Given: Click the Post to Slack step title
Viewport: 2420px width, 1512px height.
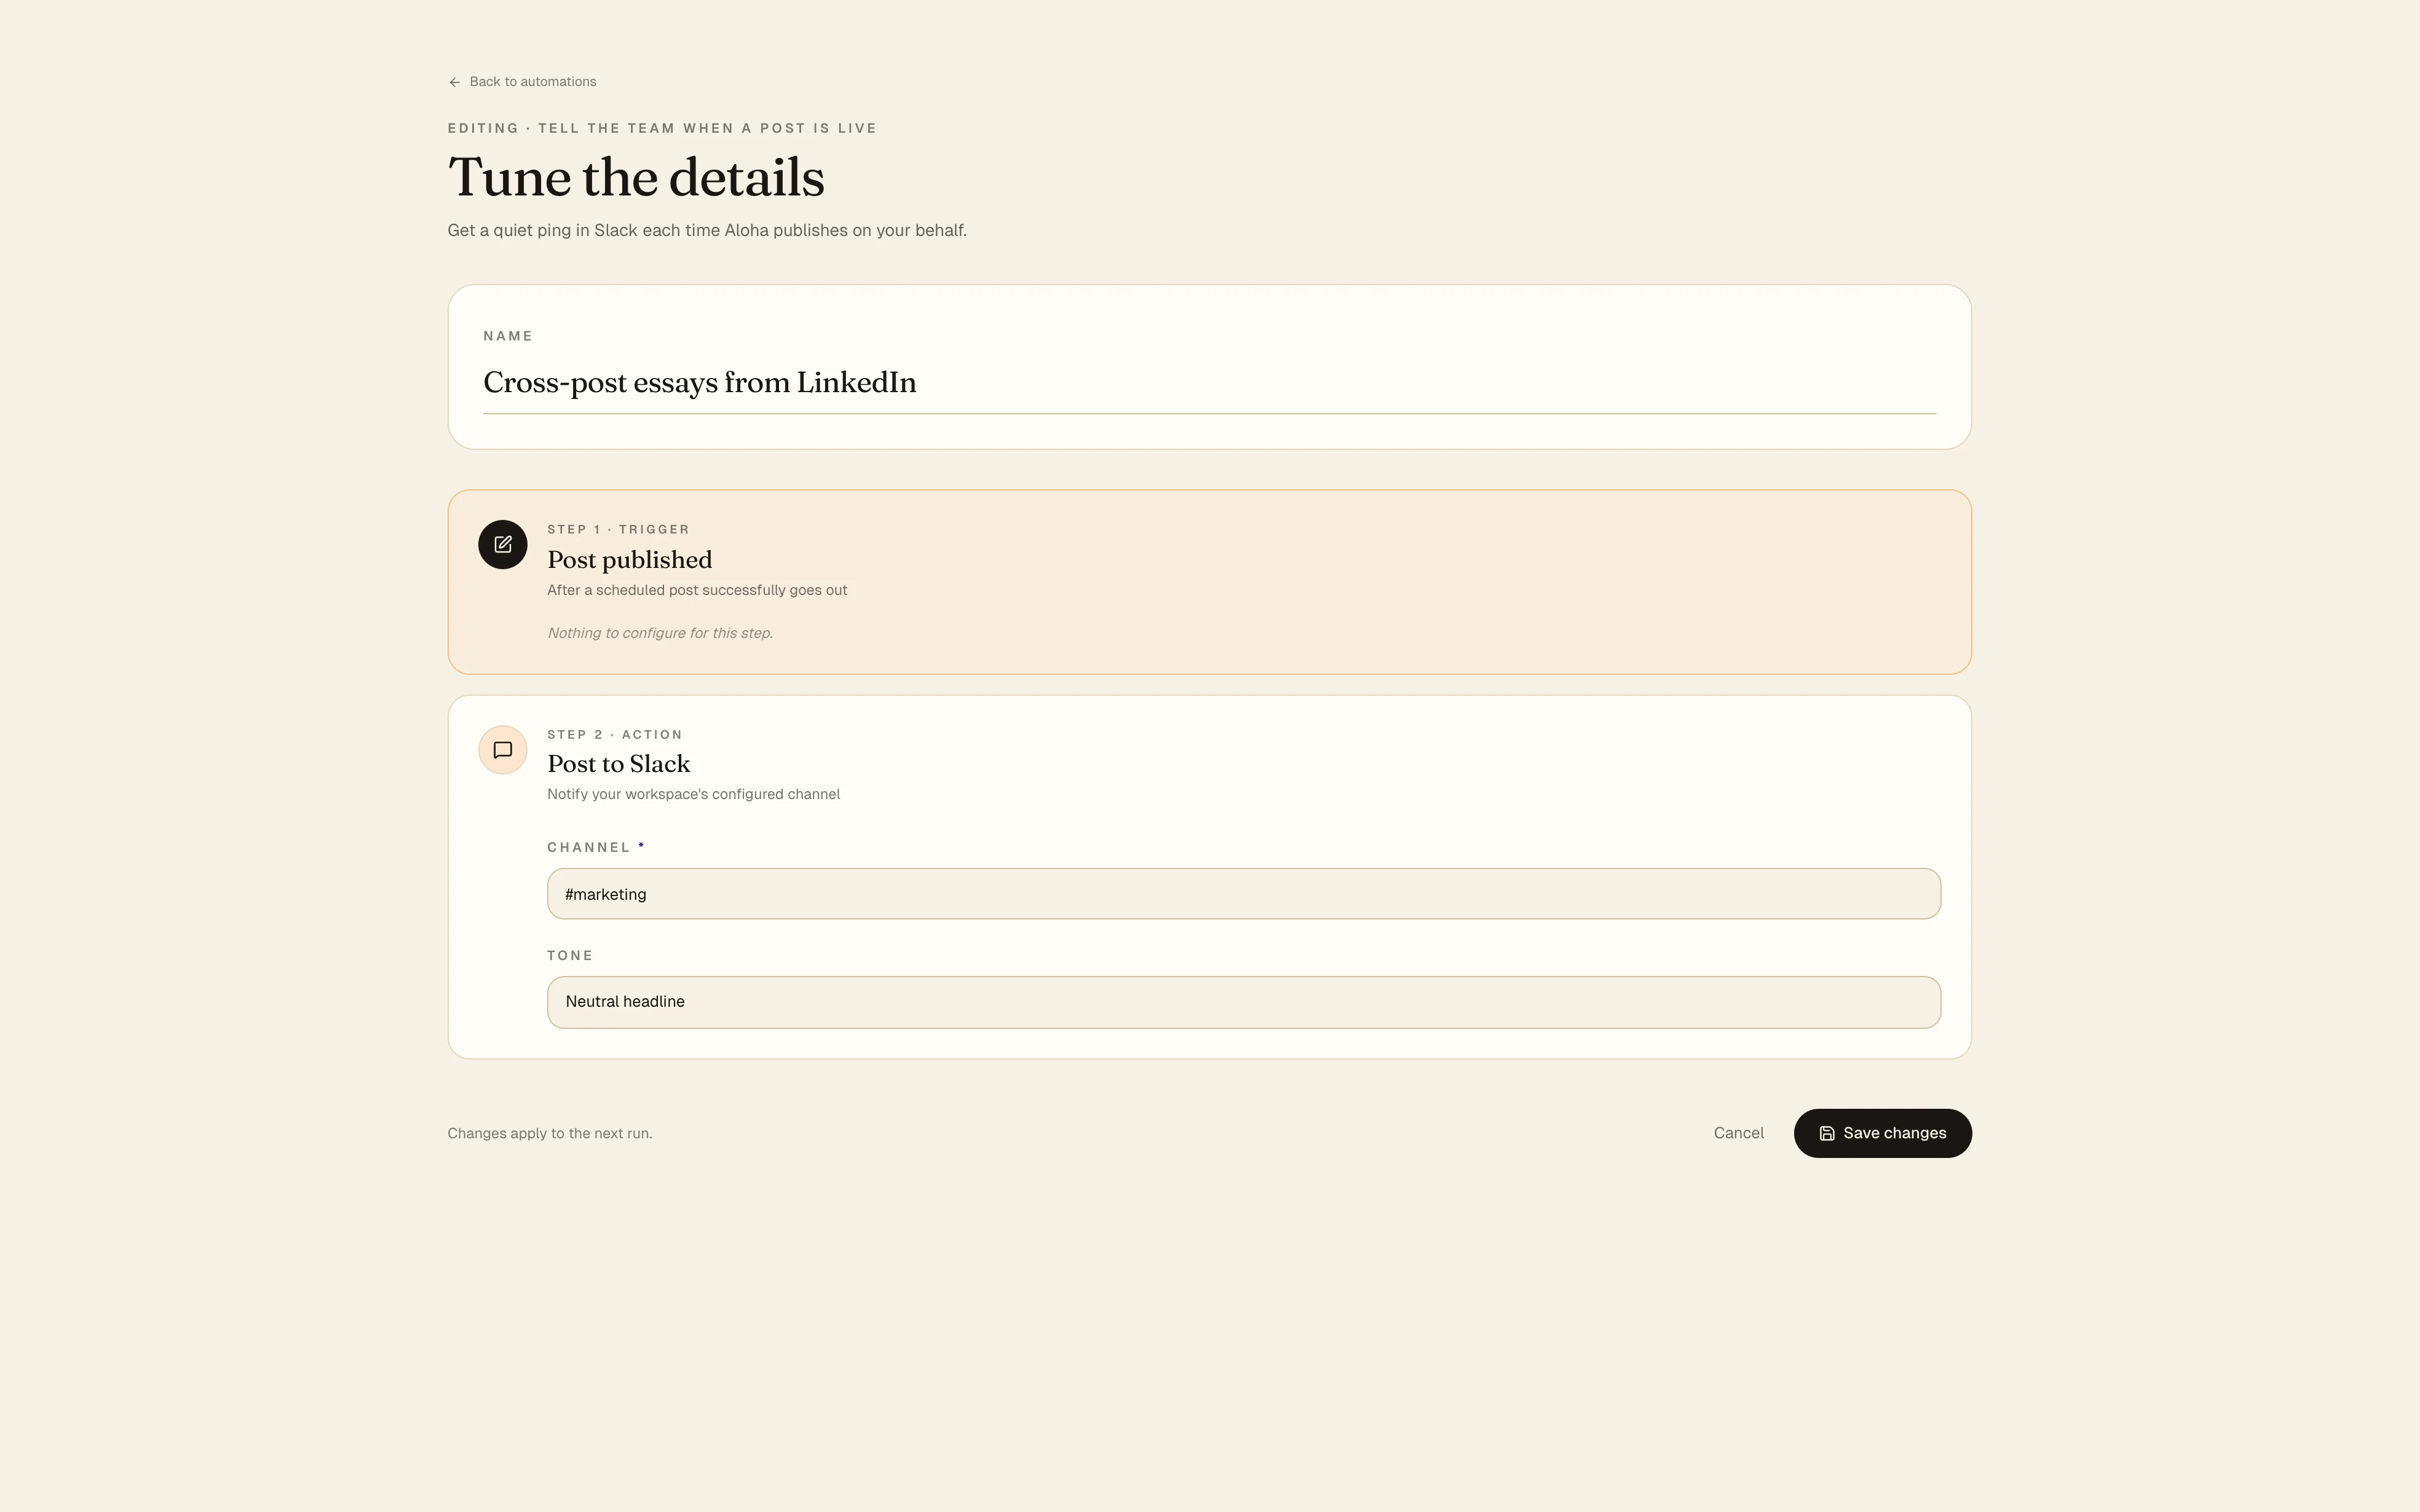Looking at the screenshot, I should click(x=619, y=763).
